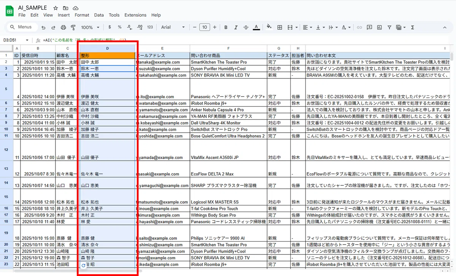Click the move to folder icon
Screen dimensions: 456x276
(x=66, y=8)
